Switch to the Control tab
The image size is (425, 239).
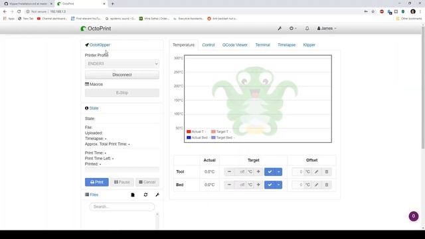[x=209, y=45]
